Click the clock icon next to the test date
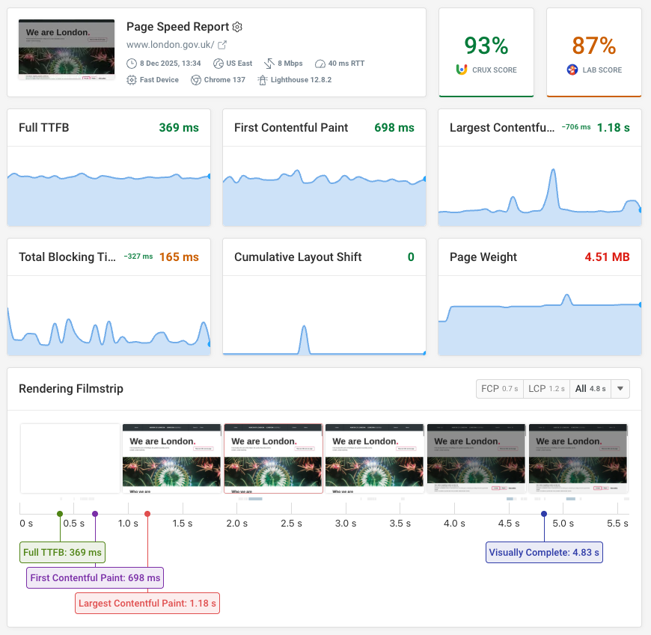 pyautogui.click(x=131, y=63)
